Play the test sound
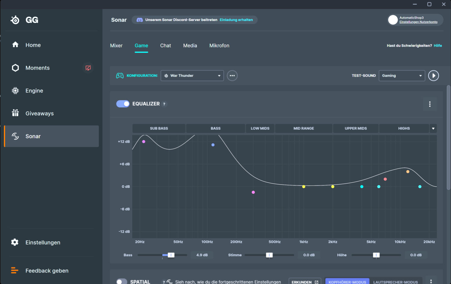This screenshot has width=451, height=284. (x=434, y=76)
